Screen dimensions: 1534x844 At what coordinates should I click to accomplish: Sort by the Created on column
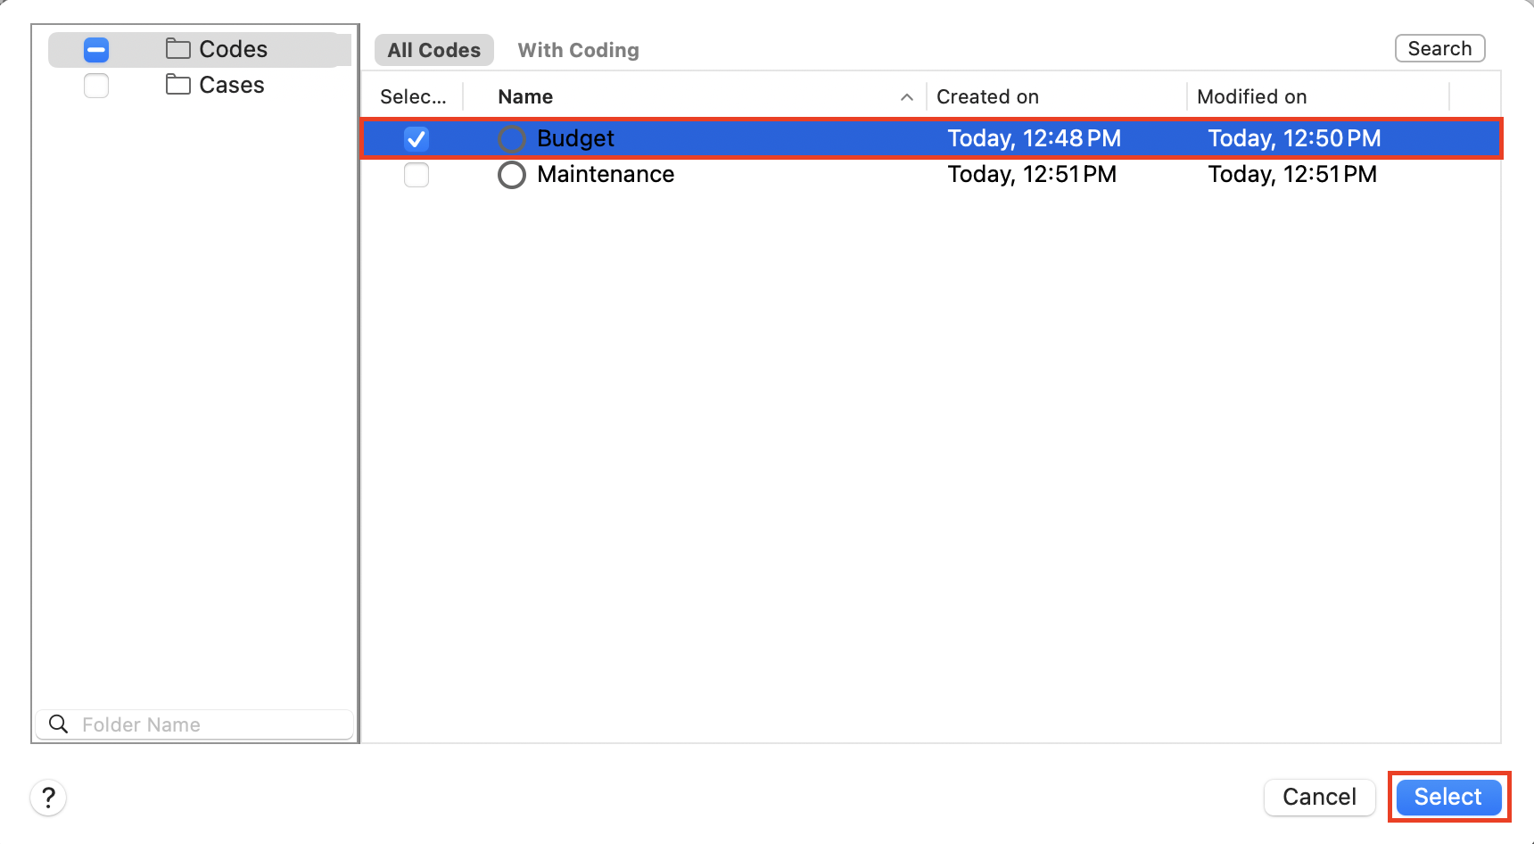[987, 96]
